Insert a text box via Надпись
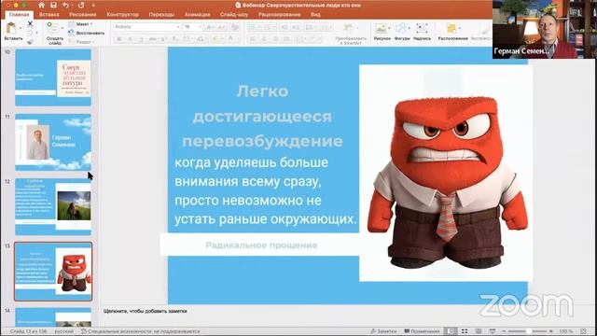This screenshot has height=336, width=597. [x=422, y=31]
